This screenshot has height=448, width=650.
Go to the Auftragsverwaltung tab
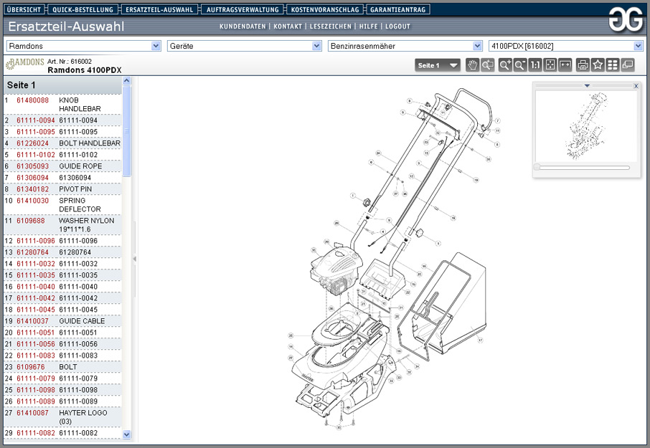[x=242, y=9]
